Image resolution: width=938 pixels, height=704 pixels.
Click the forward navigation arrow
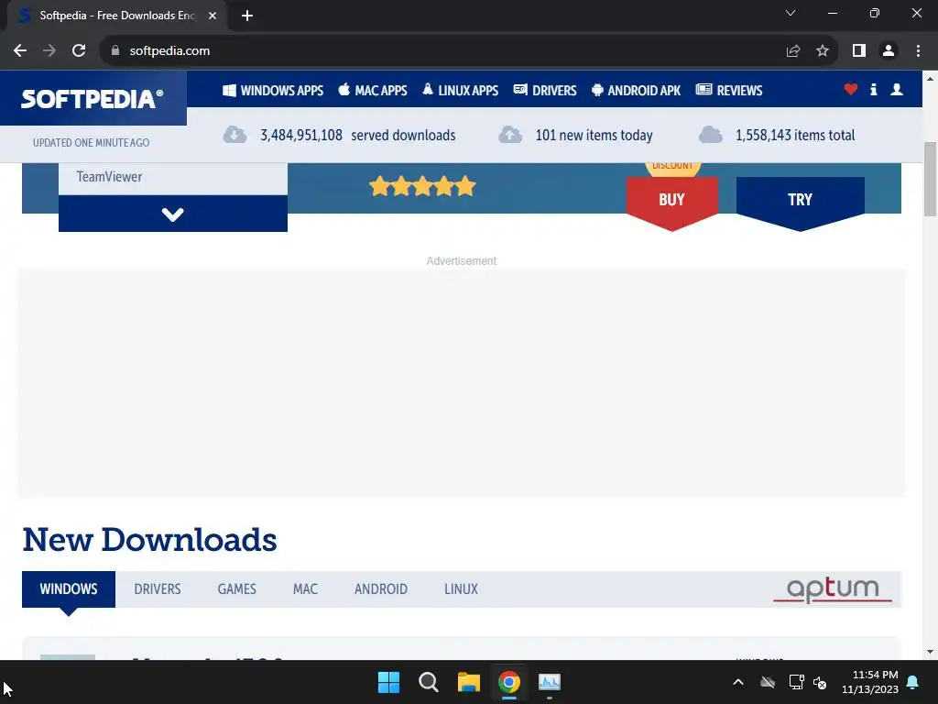[49, 51]
